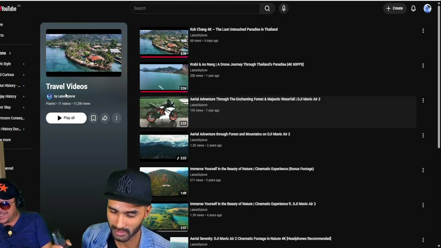Click the LatestXplorer channel avatar in playlist panel

pos(49,96)
